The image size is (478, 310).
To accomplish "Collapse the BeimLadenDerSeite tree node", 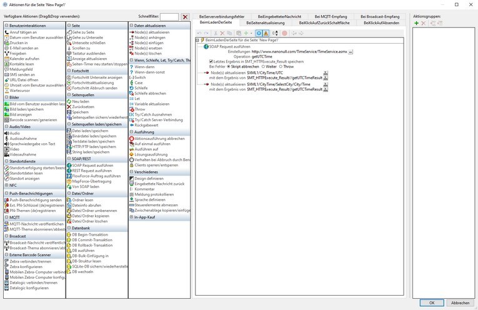I will (x=197, y=40).
